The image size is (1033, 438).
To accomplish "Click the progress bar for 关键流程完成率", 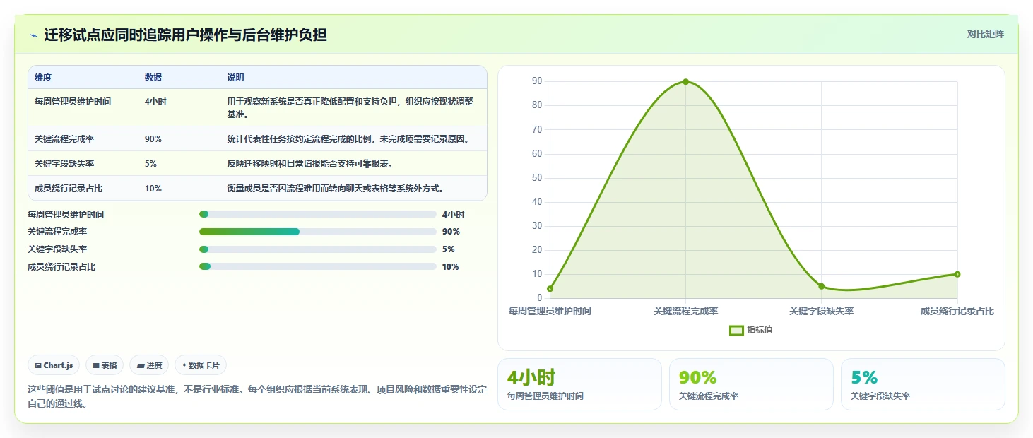I will tap(318, 232).
